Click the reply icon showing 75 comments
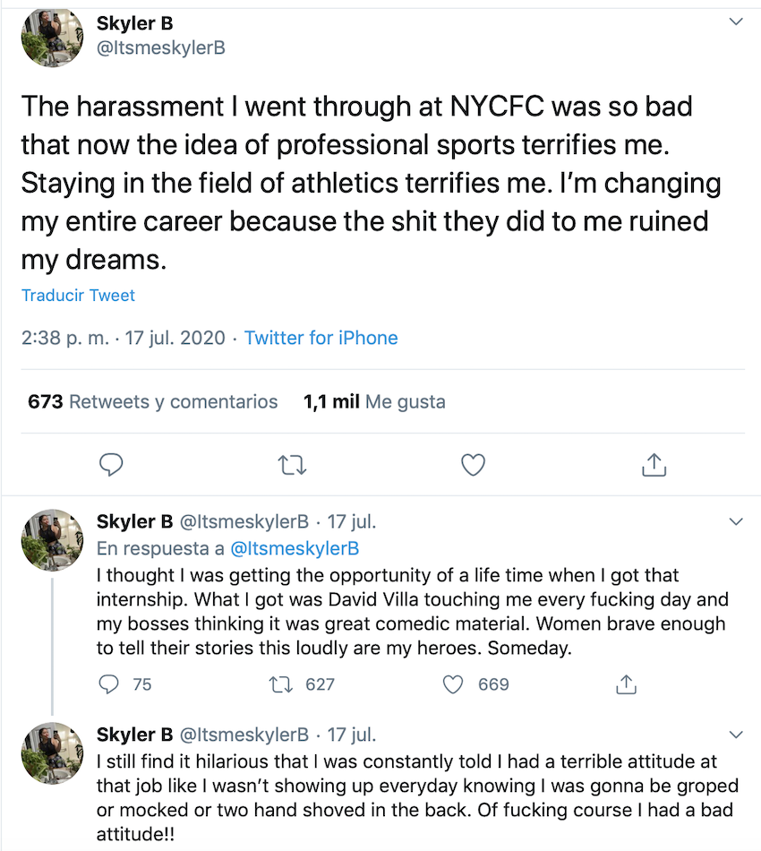761x851 pixels. pyautogui.click(x=108, y=683)
